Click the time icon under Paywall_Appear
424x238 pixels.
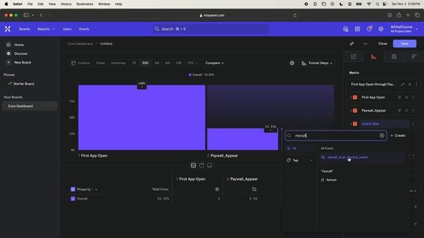click(x=254, y=189)
